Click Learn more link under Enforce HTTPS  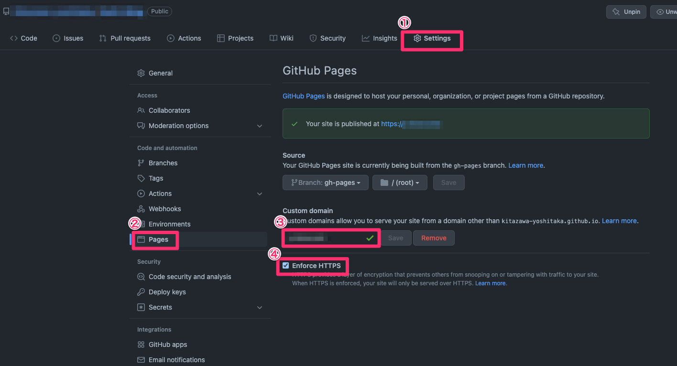(490, 283)
